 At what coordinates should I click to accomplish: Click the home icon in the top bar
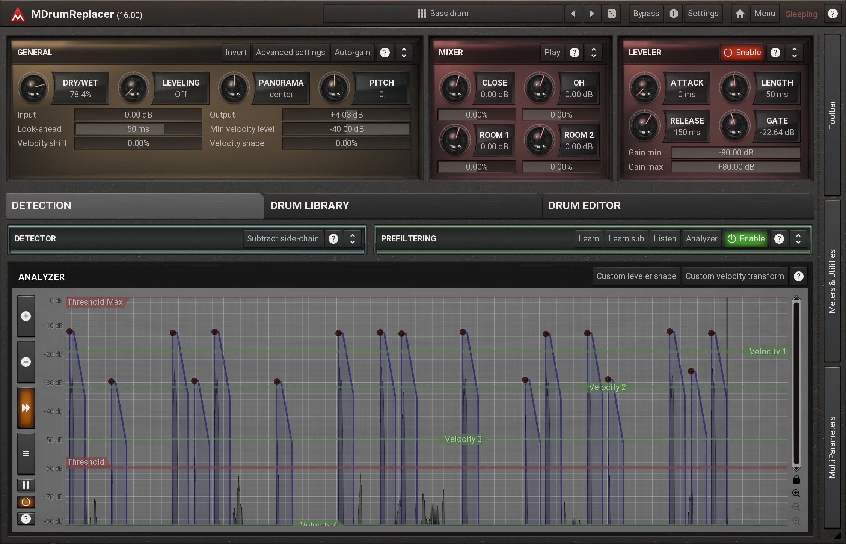point(740,14)
